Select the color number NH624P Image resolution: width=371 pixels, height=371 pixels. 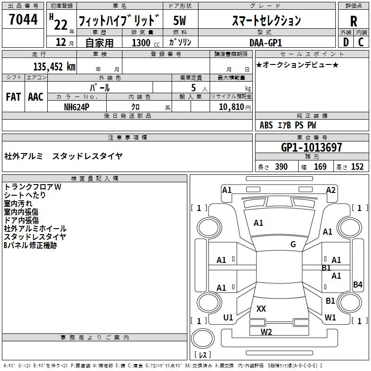pos(77,107)
